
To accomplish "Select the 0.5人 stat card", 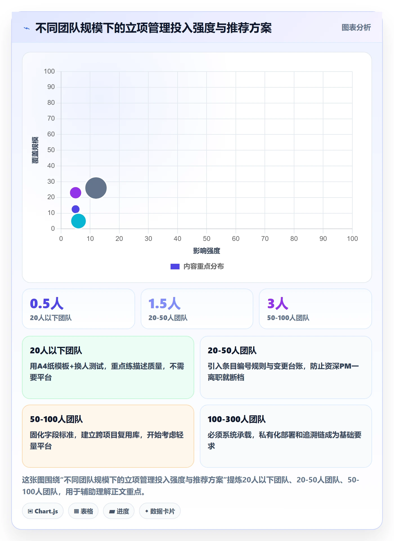I will coord(79,309).
